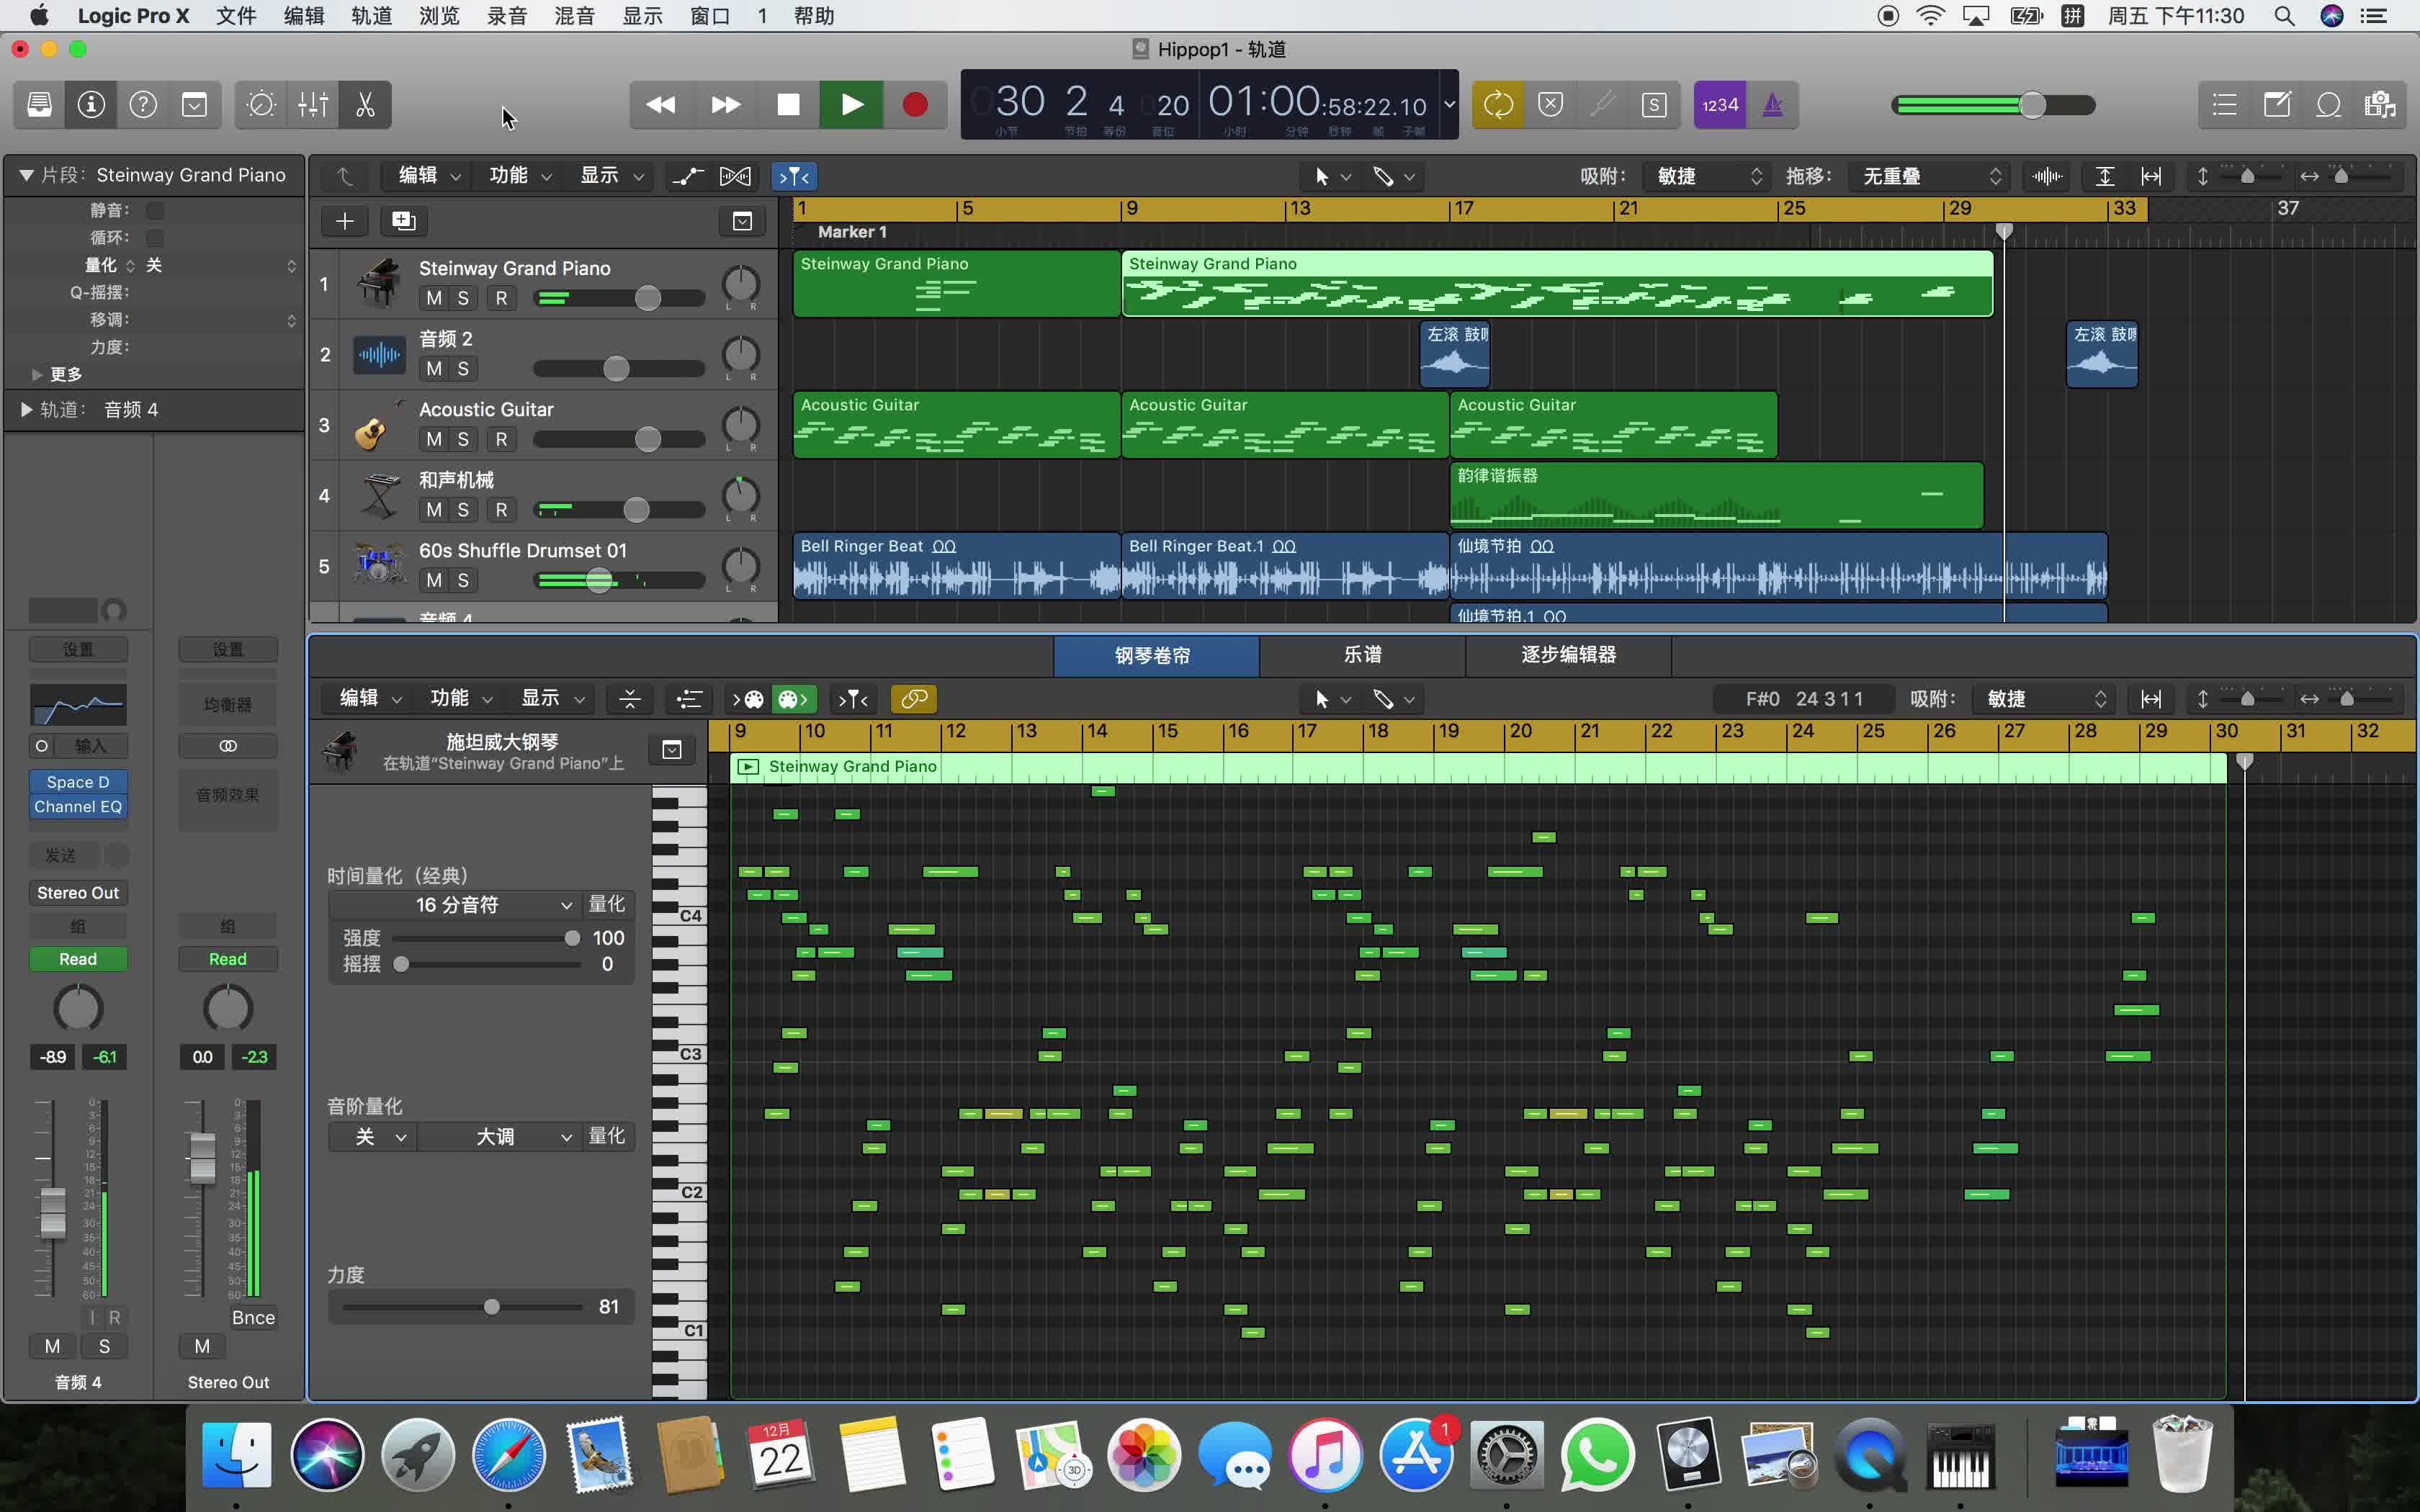Viewport: 2420px width, 1512px height.
Task: Toggle the Catch Playhead button in tracks area
Action: tap(794, 176)
